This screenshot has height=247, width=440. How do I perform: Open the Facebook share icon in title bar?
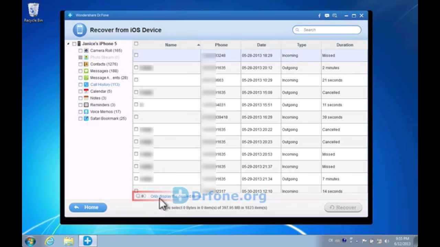pos(319,15)
